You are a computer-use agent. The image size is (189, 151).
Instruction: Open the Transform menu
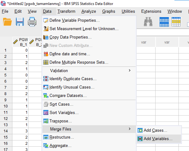(66, 11)
